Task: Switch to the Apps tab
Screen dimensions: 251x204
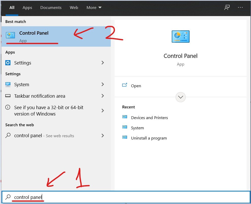Action: (27, 8)
